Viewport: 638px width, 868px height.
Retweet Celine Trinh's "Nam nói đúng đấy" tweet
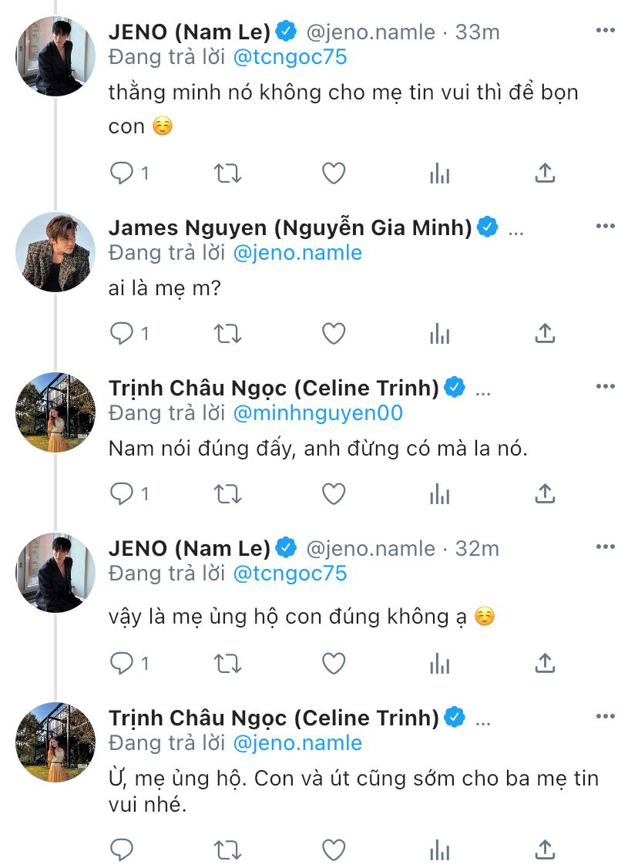227,493
